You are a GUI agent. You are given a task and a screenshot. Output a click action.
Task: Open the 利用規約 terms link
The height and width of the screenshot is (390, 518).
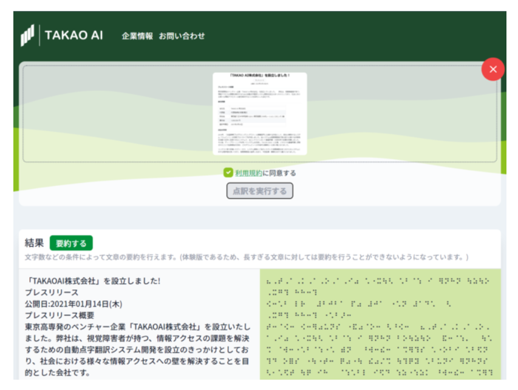(x=248, y=173)
